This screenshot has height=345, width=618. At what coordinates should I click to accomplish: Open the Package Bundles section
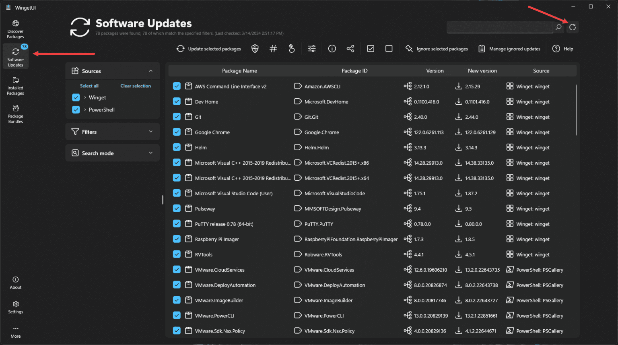(15, 114)
